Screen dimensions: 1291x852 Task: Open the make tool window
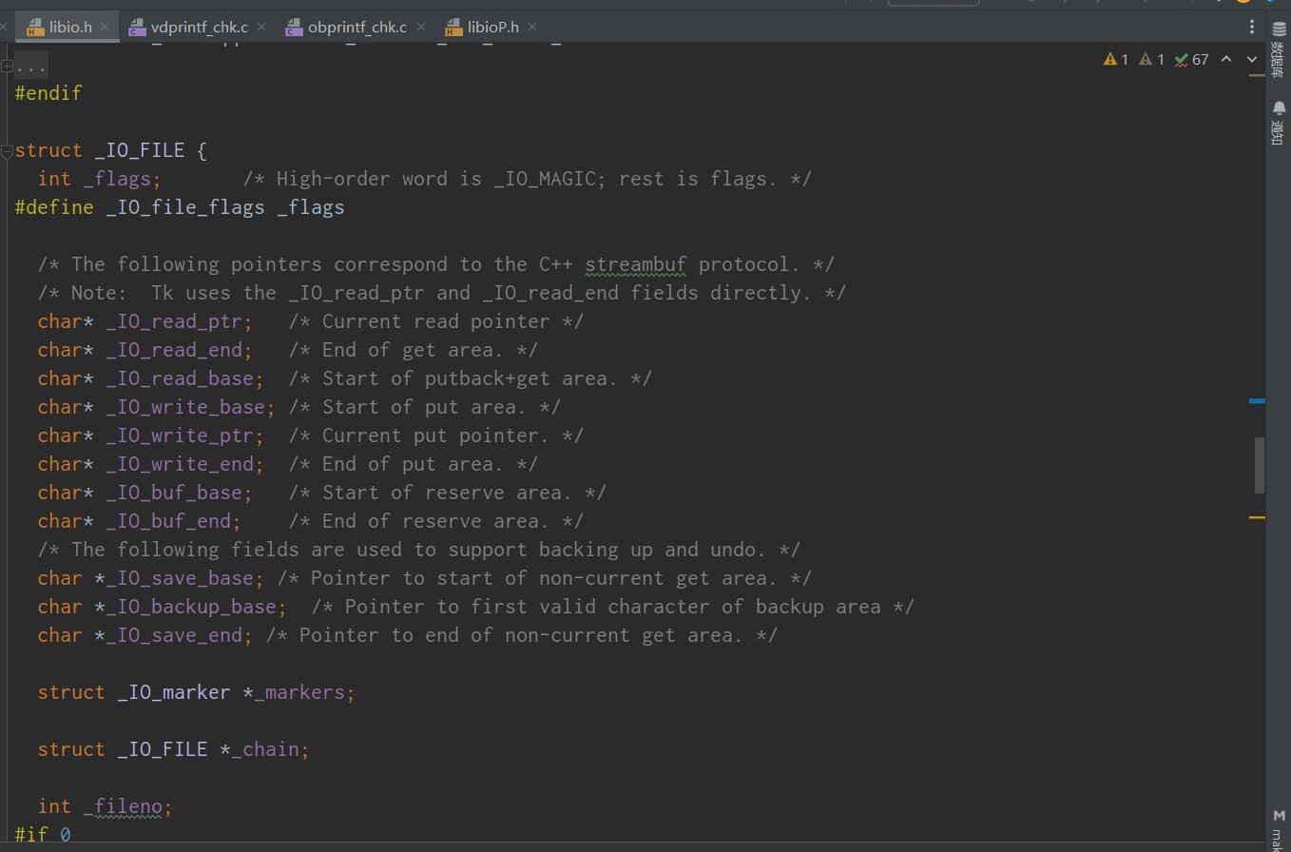(x=1279, y=827)
